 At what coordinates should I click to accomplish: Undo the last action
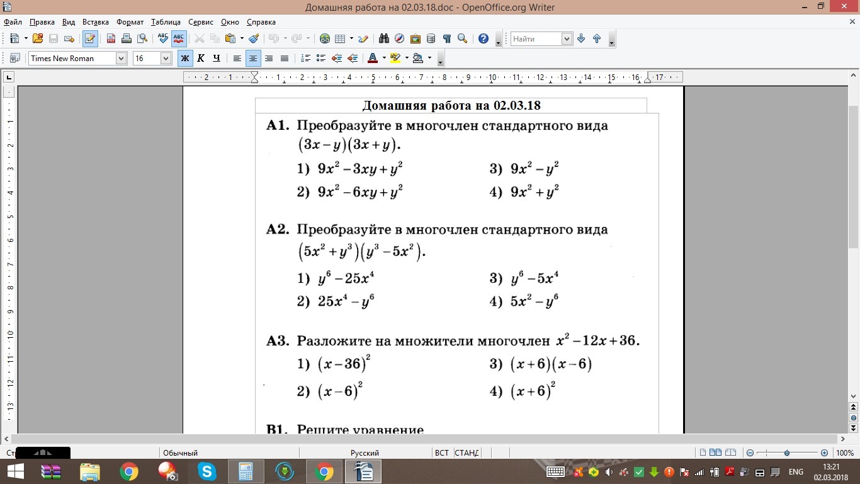coord(273,38)
